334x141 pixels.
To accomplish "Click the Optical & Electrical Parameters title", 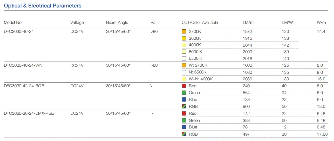I will click(x=43, y=6).
